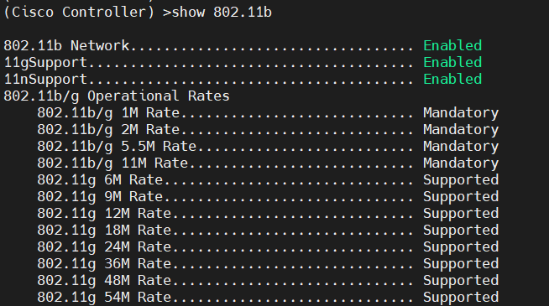Click Supported value for 6M Rate
This screenshot has height=306, width=549.
click(461, 180)
